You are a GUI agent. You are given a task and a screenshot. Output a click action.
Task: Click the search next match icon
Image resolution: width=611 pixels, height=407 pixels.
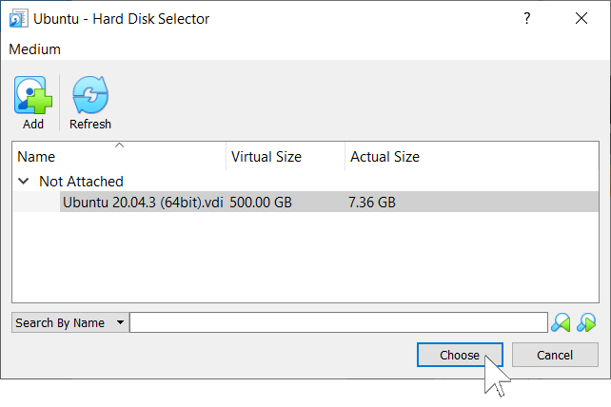tap(586, 322)
